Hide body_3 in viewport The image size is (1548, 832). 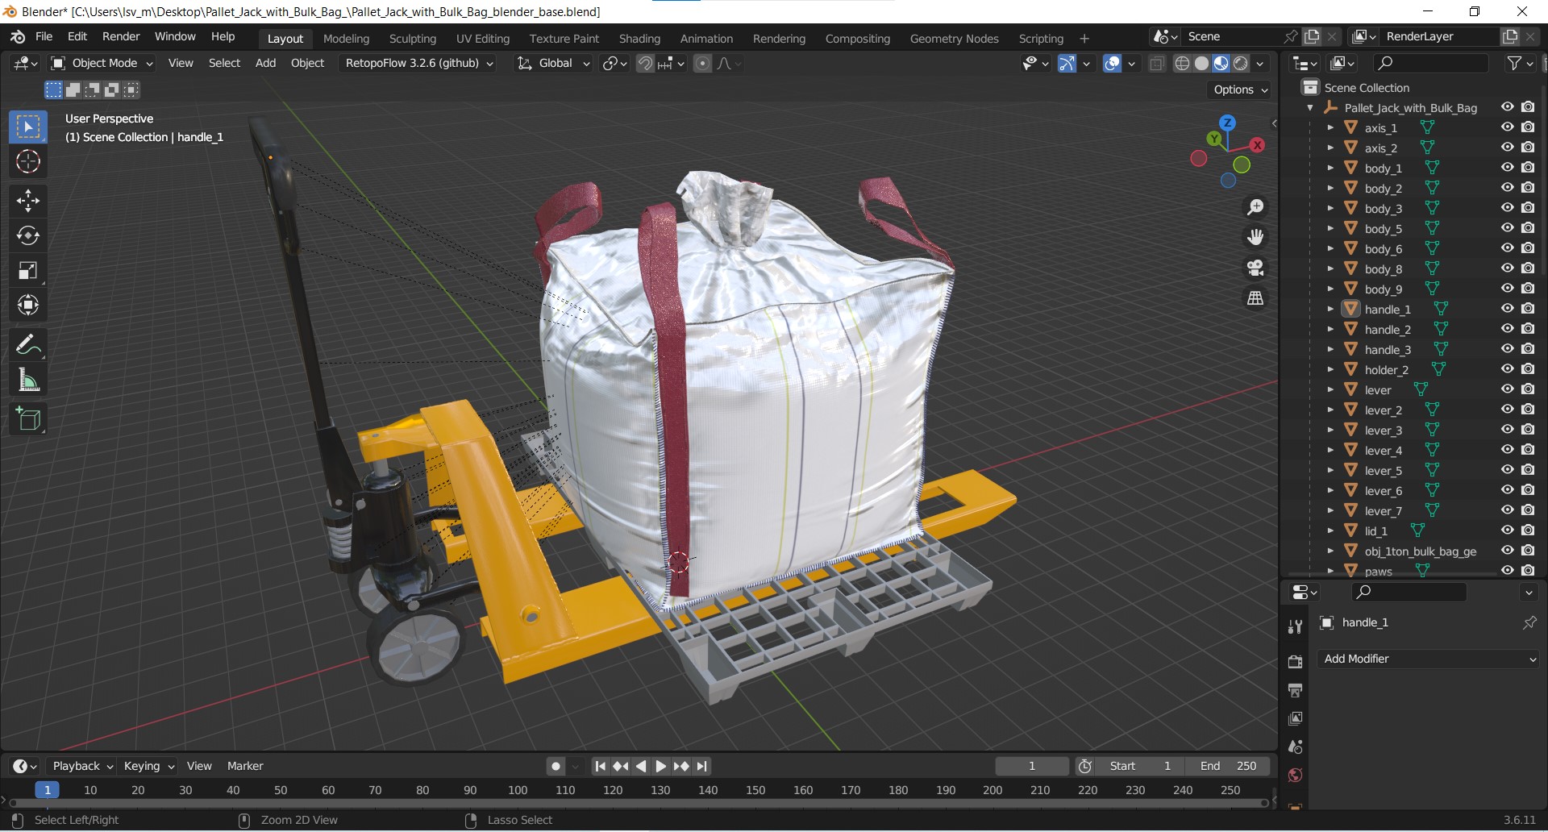tap(1507, 207)
